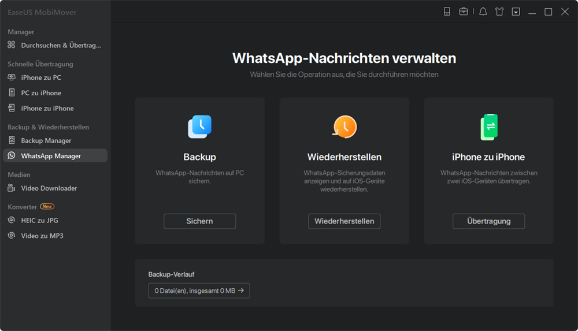578x331 pixels.
Task: Click the Wiederherstellen card heading
Action: tap(344, 157)
